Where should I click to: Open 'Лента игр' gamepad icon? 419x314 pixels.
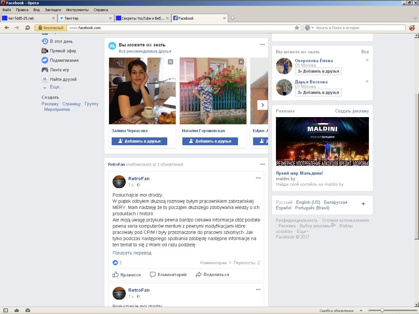45,70
